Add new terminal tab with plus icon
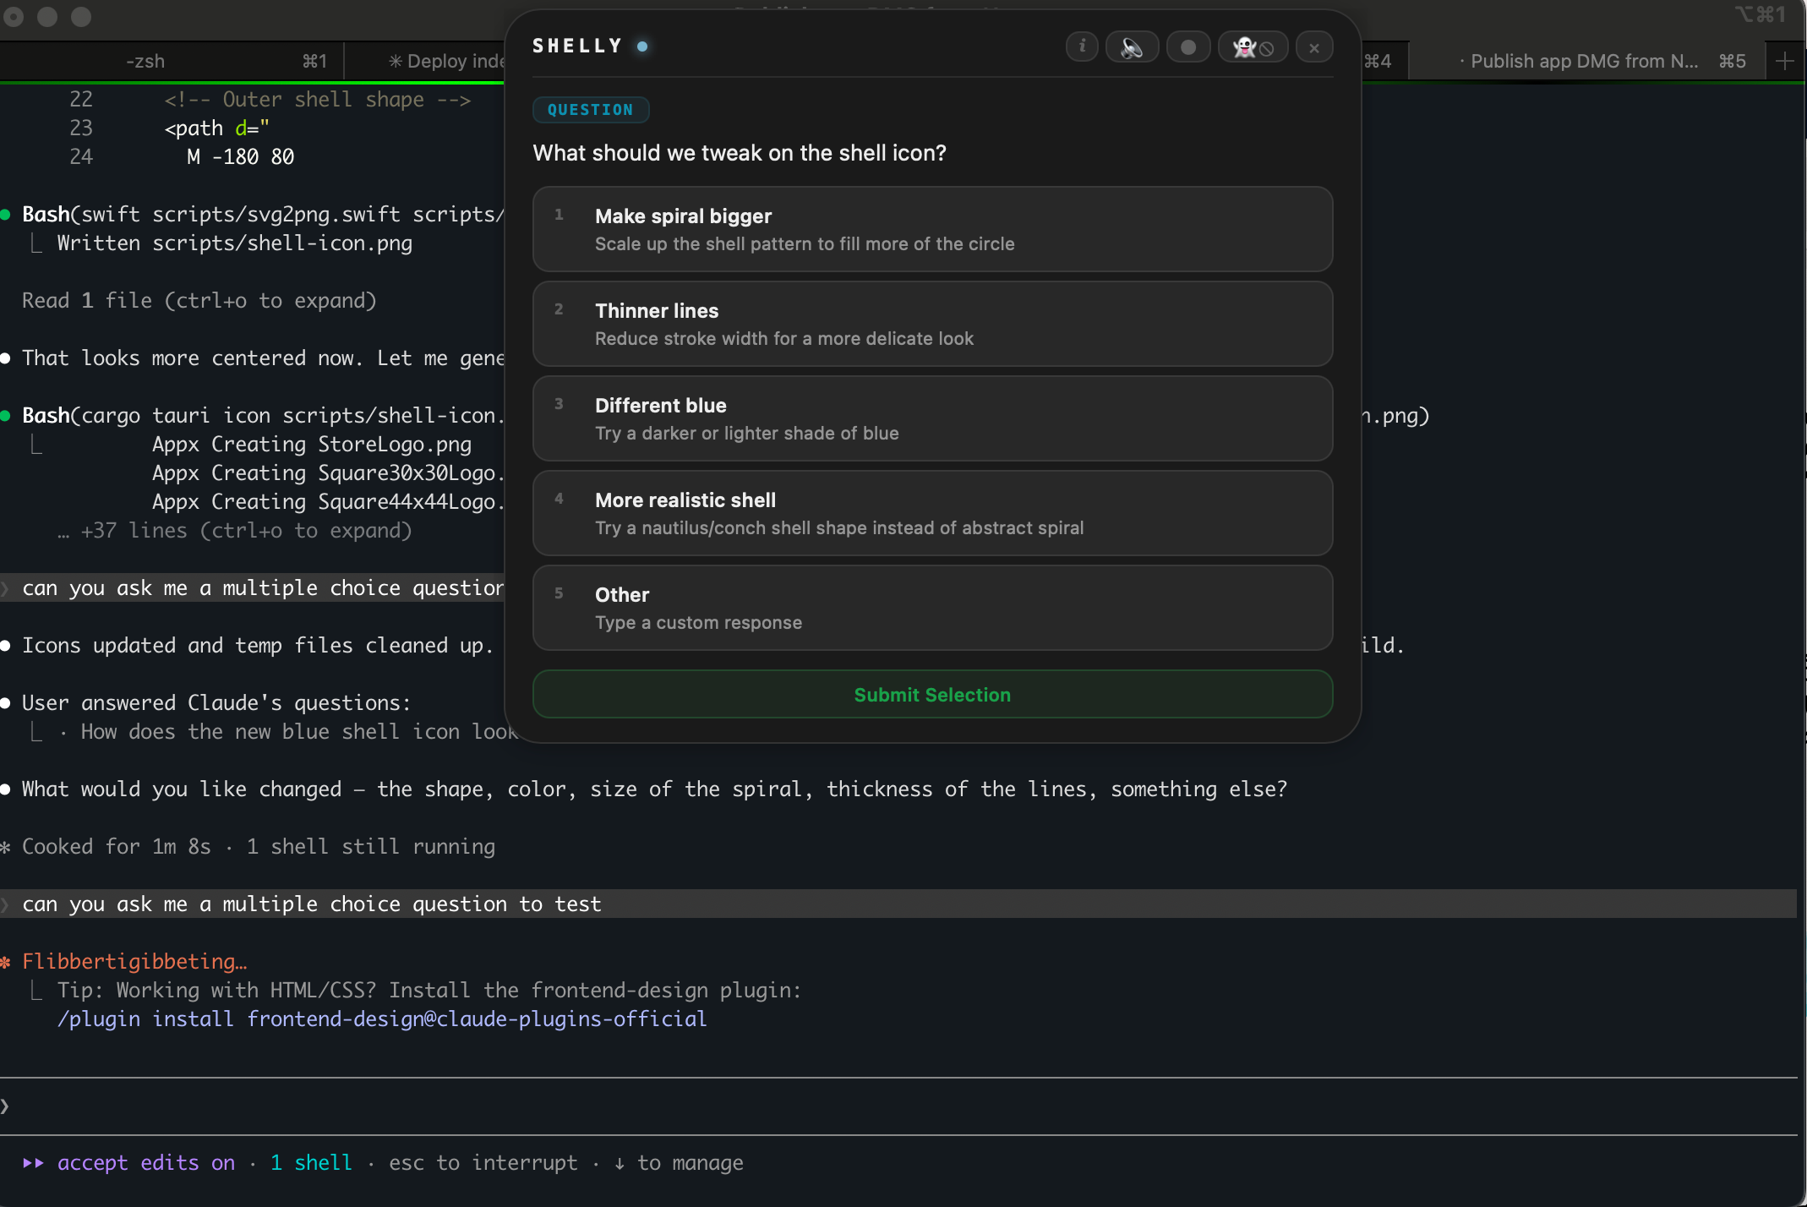Screen dimensions: 1807x1207 [x=1785, y=61]
